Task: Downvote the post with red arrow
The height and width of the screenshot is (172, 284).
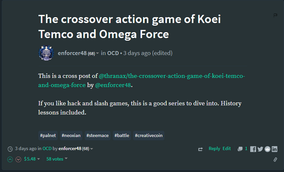Action: coord(18,159)
